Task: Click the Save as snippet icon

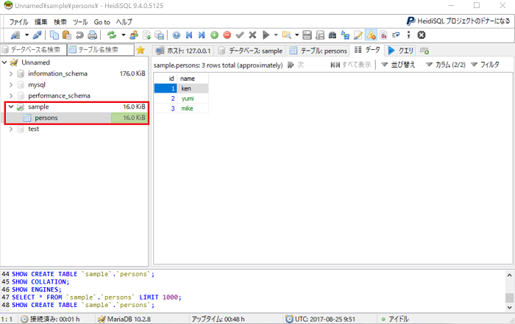Action: [320, 35]
